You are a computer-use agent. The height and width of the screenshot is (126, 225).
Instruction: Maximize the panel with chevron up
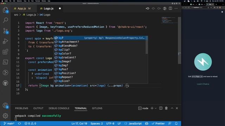pyautogui.click(x=172, y=108)
